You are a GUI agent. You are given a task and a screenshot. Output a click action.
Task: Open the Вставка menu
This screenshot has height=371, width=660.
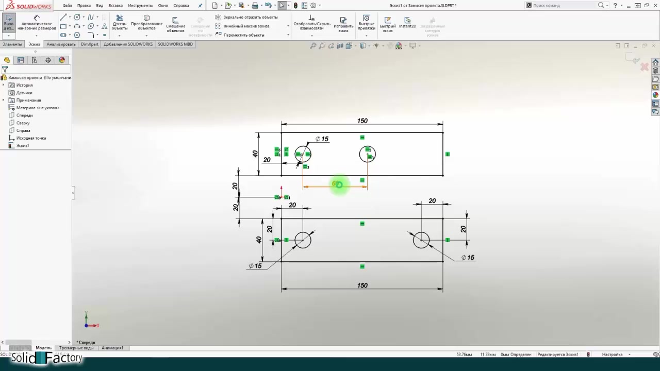(x=115, y=6)
